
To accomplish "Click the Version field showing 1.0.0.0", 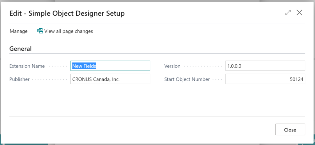I will tap(265, 66).
